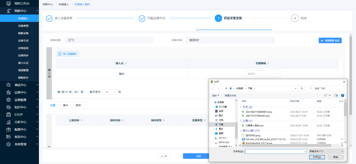Image resolution: width=356 pixels, height=164 pixels.
Task: Switch to the 事件 tab
Action: coord(65,105)
